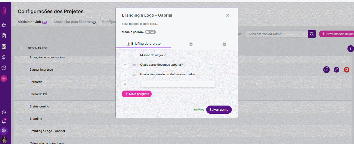Click the star favorites sidebar icon
Screen dimensions: 354x144
(x=4, y=25)
